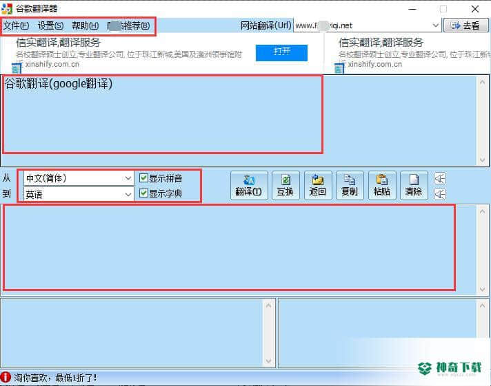The width and height of the screenshot is (491, 386).
Task: Click the 谷歌翻译器 app icon in title bar
Action: pyautogui.click(x=7, y=9)
